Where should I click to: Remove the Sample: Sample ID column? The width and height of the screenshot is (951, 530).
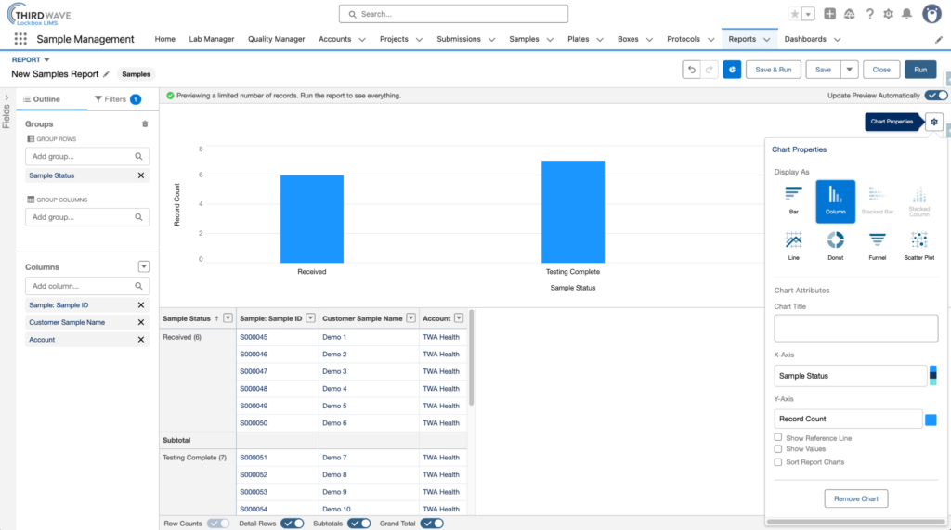[x=141, y=305]
